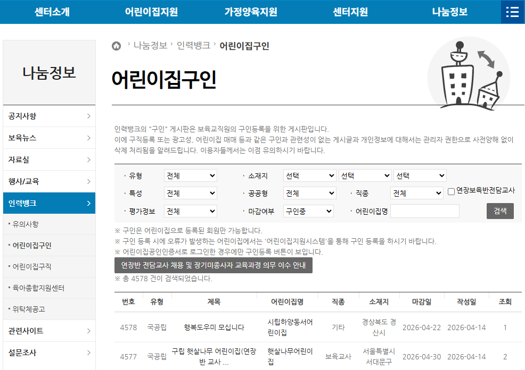Screen dimensions: 525x370
Task: Click the 인력뱅크 breadcrumb link
Action: [193, 46]
